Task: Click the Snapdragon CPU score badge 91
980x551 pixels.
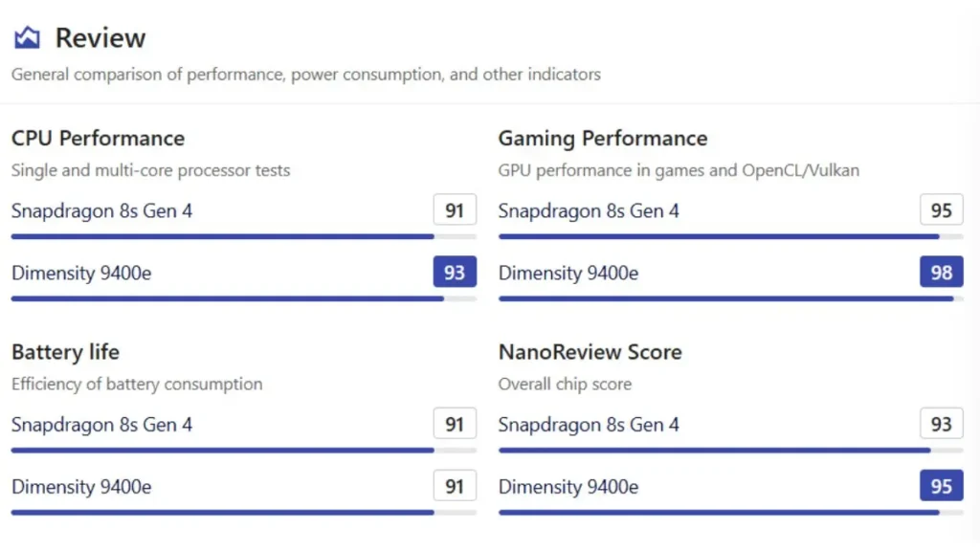Action: tap(455, 210)
